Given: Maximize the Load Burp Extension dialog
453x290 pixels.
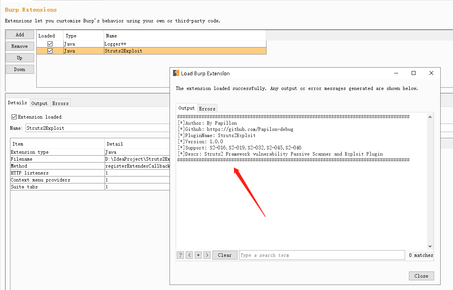Looking at the screenshot, I should (x=414, y=73).
